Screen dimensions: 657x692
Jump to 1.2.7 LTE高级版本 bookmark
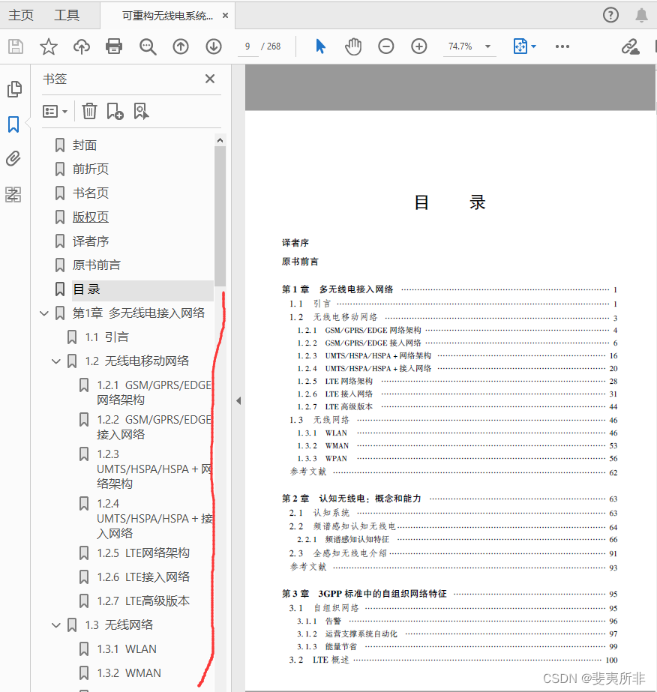(x=143, y=601)
